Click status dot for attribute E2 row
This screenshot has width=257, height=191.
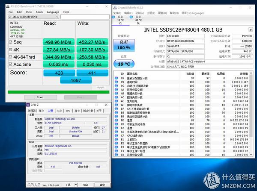(x=117, y=144)
